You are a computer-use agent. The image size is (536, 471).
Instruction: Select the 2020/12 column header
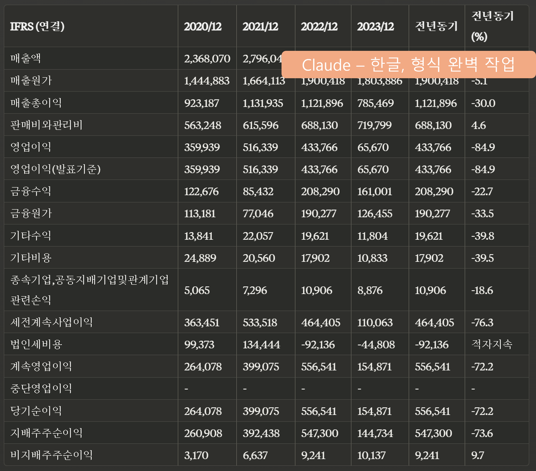pos(203,27)
